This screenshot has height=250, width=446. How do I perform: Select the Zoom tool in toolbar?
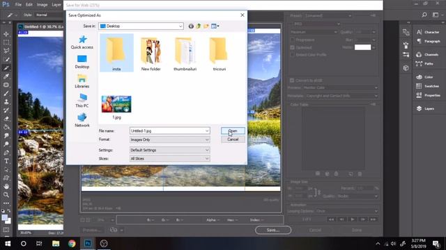click(6, 195)
